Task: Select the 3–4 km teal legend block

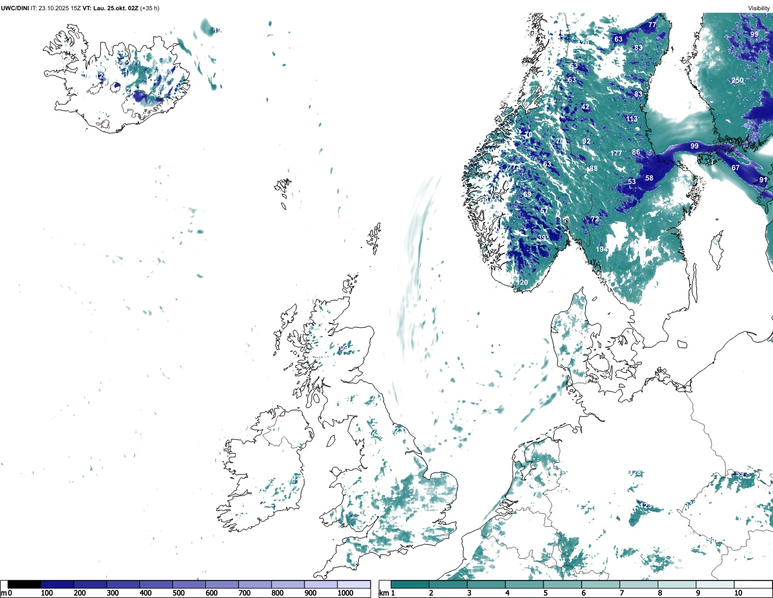Action: (x=486, y=585)
